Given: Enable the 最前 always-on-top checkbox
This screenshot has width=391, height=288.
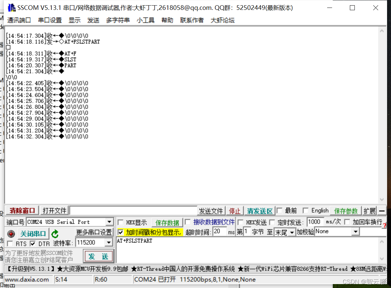Looking at the screenshot, I should pyautogui.click(x=279, y=211).
